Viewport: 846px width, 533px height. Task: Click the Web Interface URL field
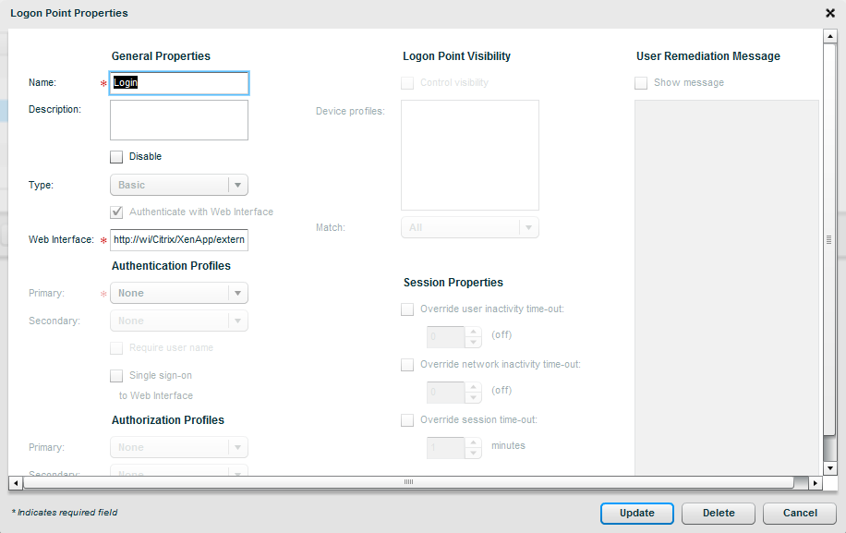pos(179,239)
